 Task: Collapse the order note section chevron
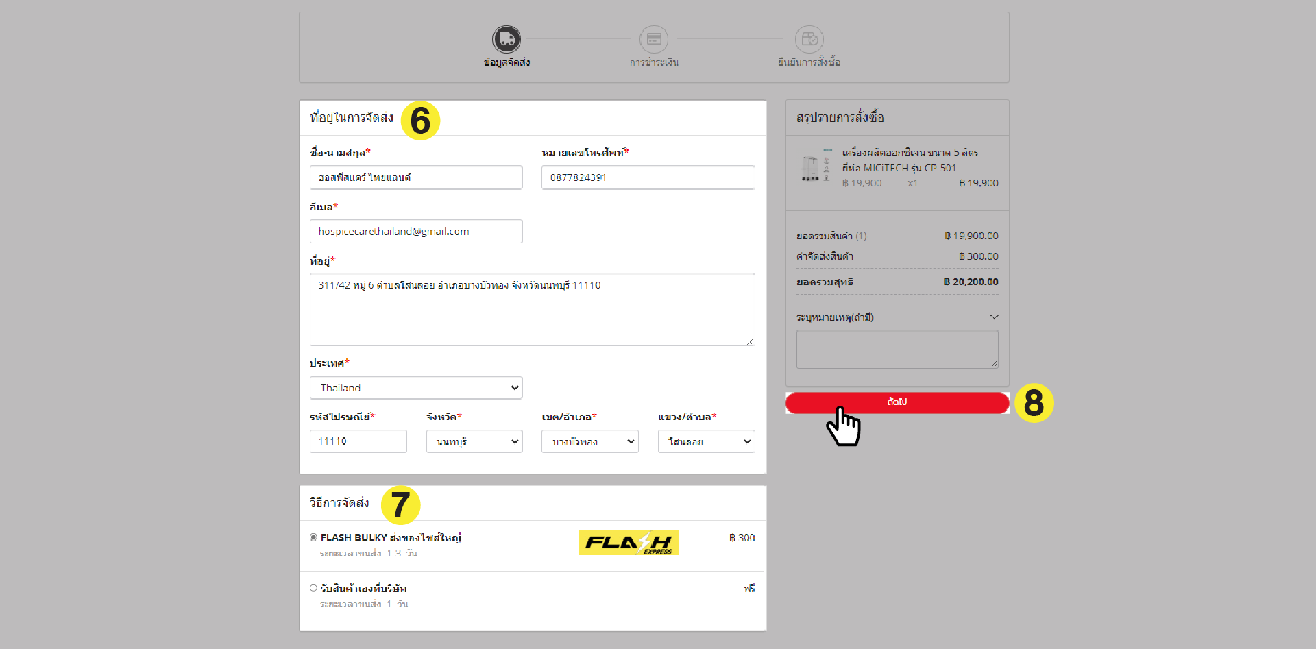point(994,317)
